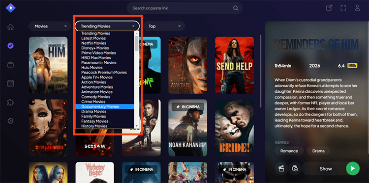Open the Top sort dropdown

point(164,26)
